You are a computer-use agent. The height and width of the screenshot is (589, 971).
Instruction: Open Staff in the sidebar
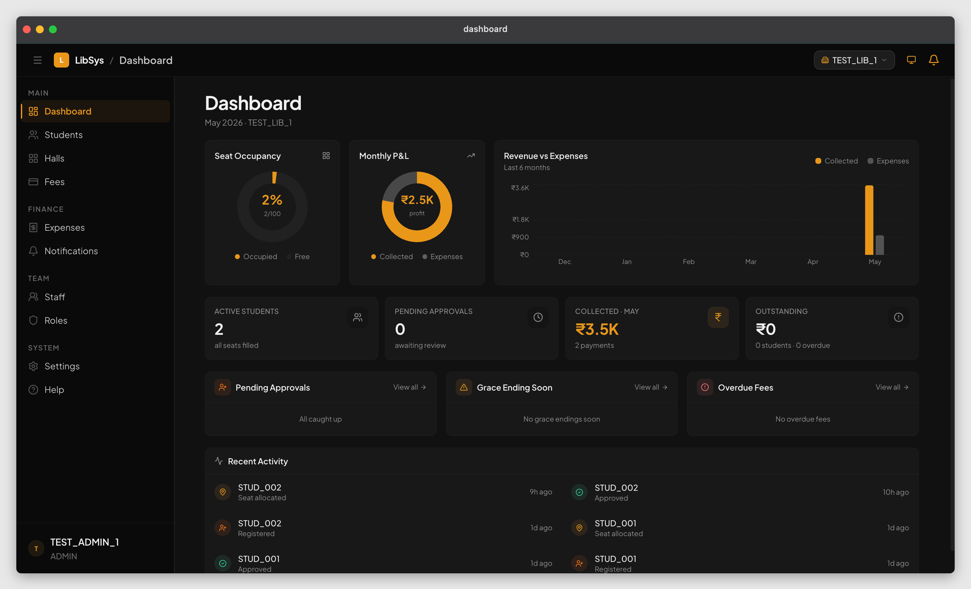pos(95,297)
